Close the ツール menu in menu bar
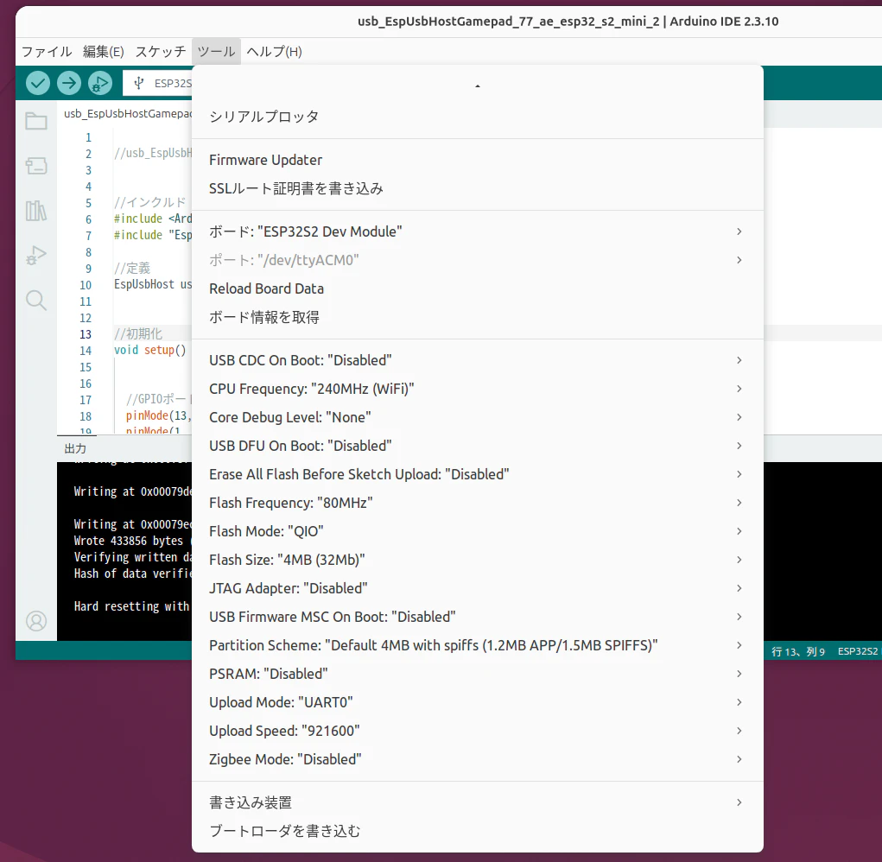The width and height of the screenshot is (882, 862). coord(216,52)
